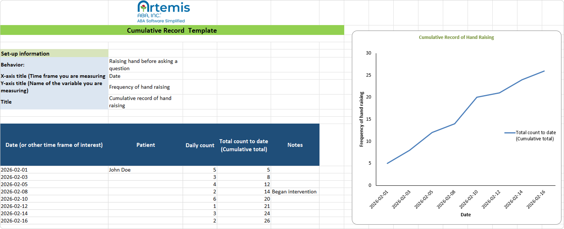The height and width of the screenshot is (229, 564).
Task: Click the chart title 'Cumulative Record of Hand Raising'
Action: point(456,37)
